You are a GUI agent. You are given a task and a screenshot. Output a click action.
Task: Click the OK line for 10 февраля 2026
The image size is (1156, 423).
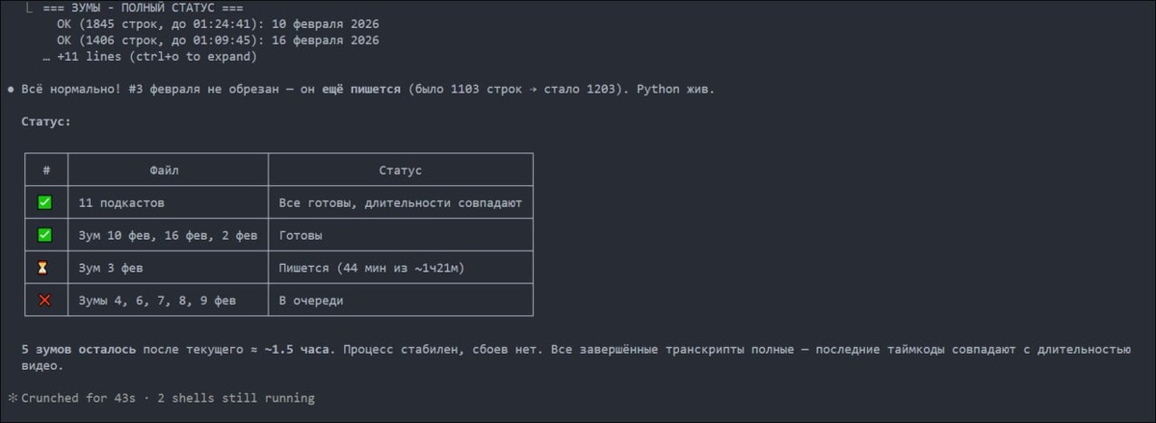point(218,24)
